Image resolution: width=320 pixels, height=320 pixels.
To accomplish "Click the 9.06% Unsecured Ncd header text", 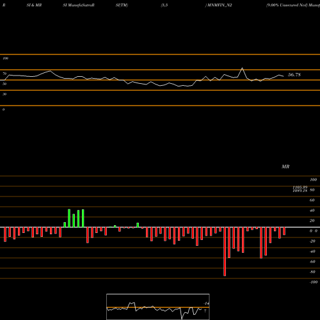I will click(287, 5).
